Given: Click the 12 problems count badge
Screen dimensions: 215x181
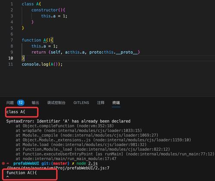Looking at the screenshot, I should pyautogui.click(x=21, y=103).
